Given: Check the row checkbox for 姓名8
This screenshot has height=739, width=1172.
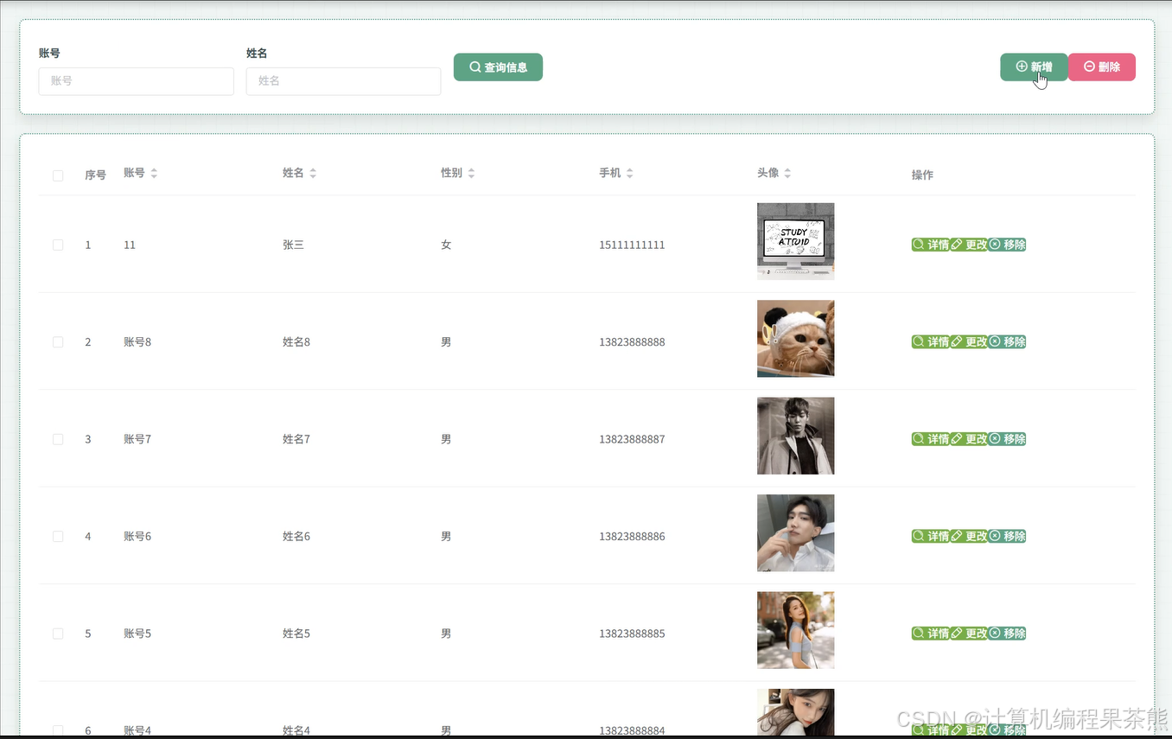Looking at the screenshot, I should [x=58, y=342].
